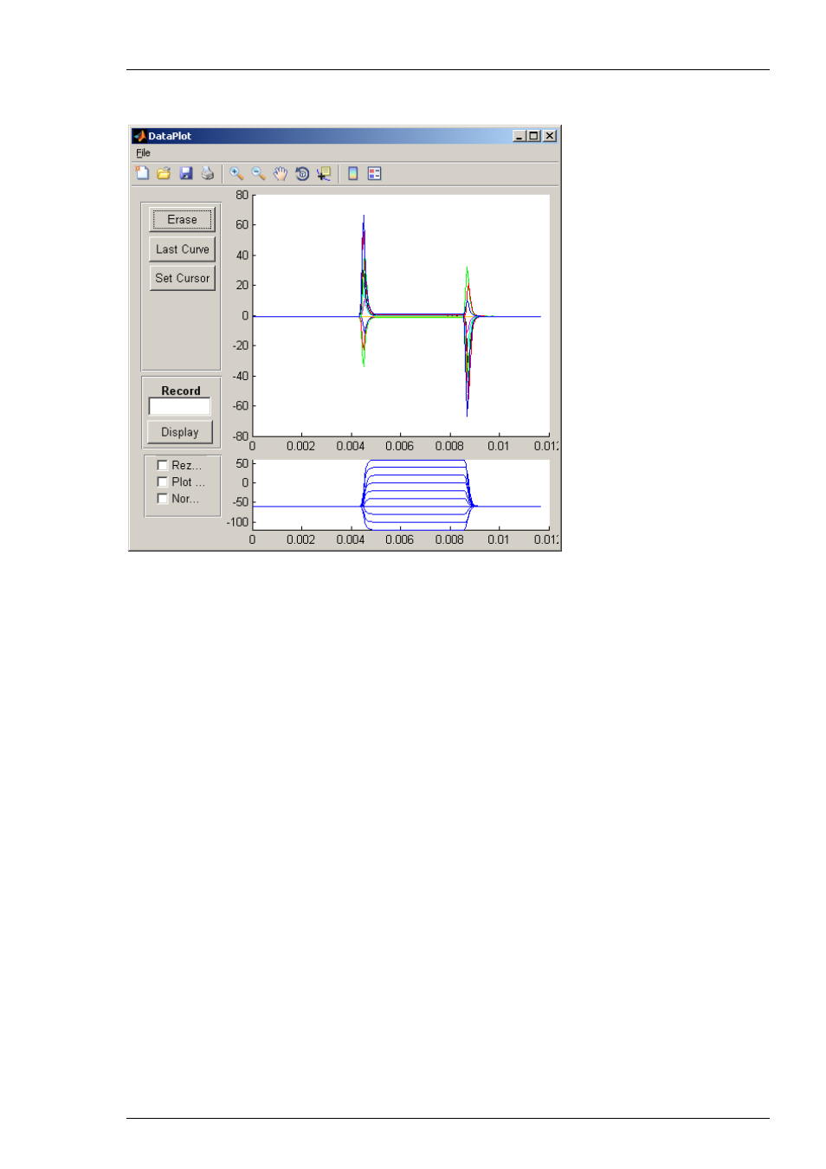The width and height of the screenshot is (826, 1169).
Task: Activate the Zoom In magnifier tool
Action: (x=236, y=173)
